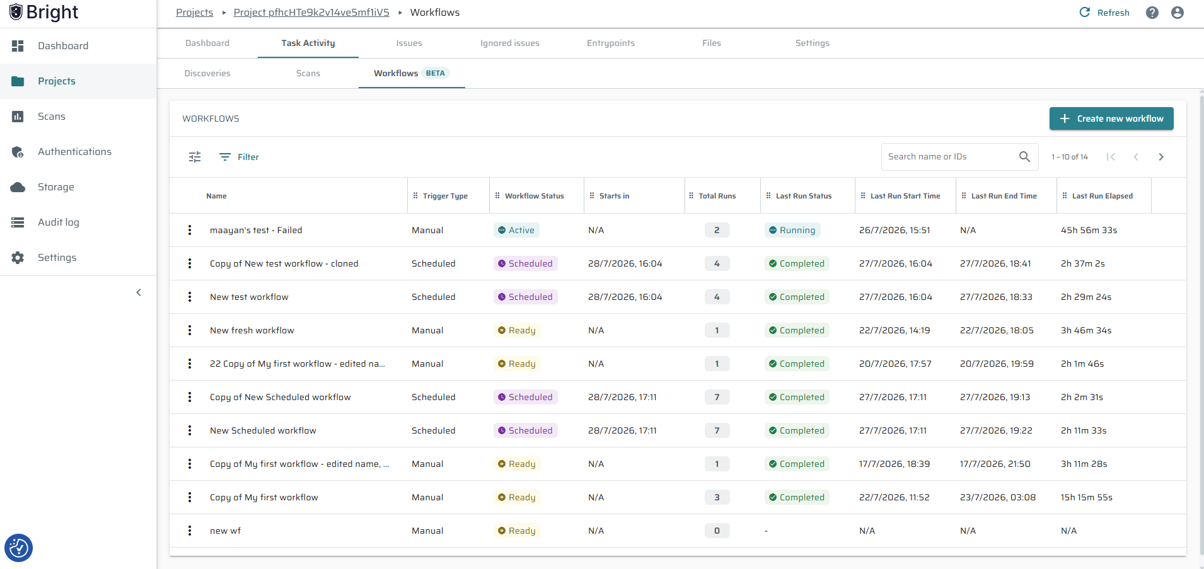This screenshot has height=569, width=1204.
Task: Open the Filter options
Action: click(x=239, y=157)
